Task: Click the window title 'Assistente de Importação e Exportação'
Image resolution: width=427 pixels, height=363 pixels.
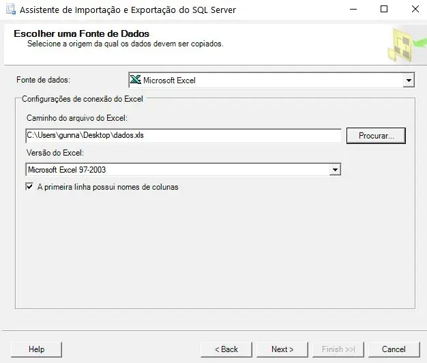Action: 98,10
